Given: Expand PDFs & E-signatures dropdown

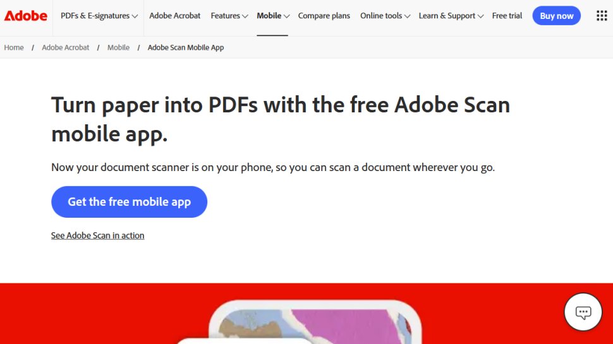Looking at the screenshot, I should click(99, 16).
